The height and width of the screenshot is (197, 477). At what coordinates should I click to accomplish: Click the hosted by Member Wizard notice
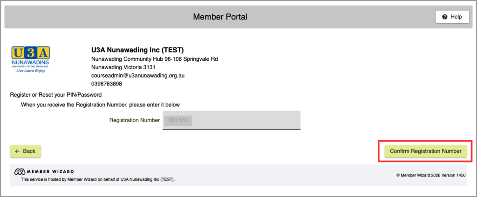(98, 179)
